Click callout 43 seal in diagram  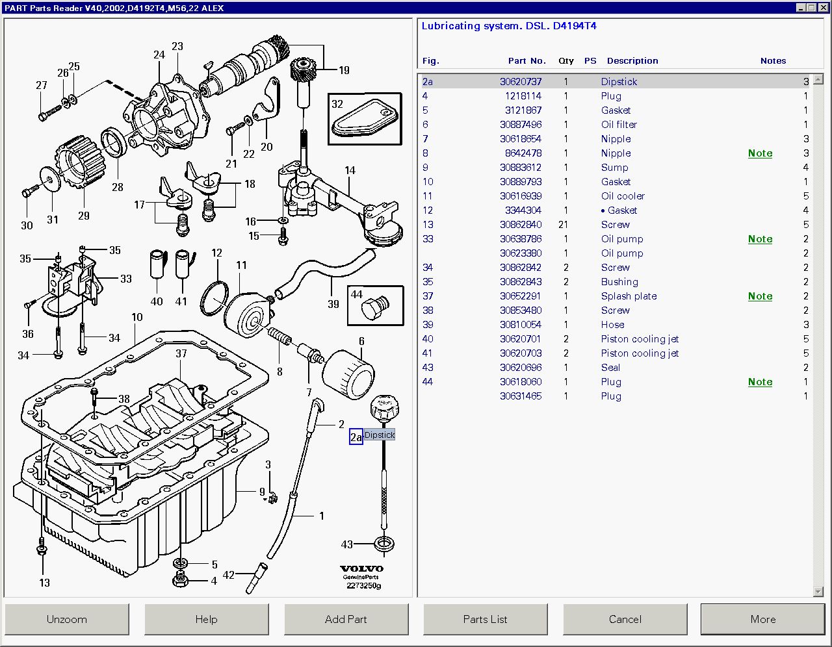(347, 544)
